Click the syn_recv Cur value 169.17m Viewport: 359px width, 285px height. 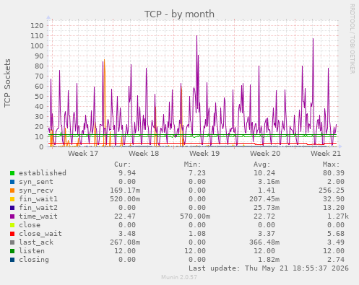[x=125, y=190]
